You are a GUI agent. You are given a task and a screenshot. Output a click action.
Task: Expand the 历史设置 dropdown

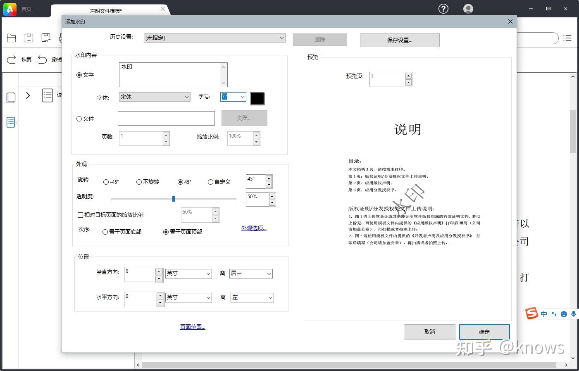(214, 38)
